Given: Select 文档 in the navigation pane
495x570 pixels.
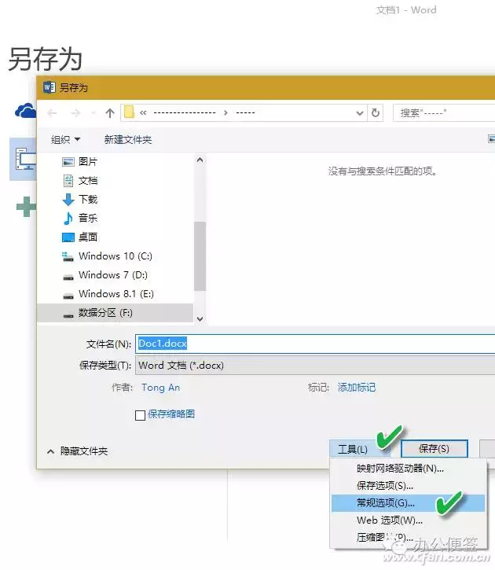Looking at the screenshot, I should (x=79, y=180).
